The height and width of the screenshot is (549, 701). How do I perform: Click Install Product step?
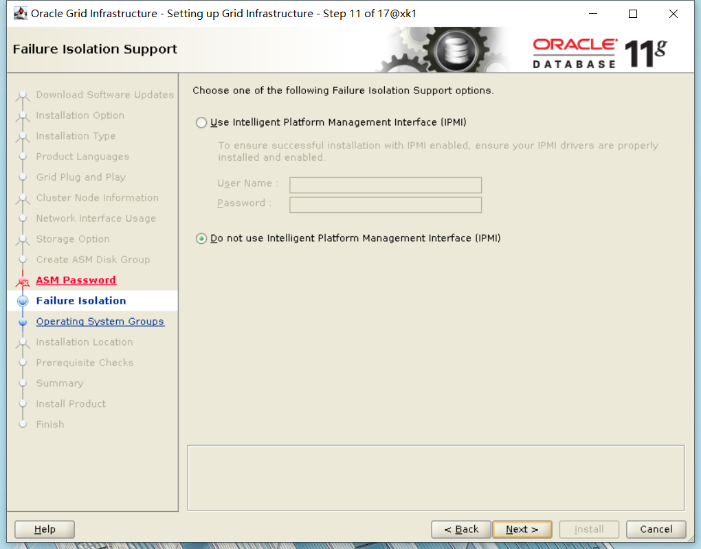tap(71, 404)
